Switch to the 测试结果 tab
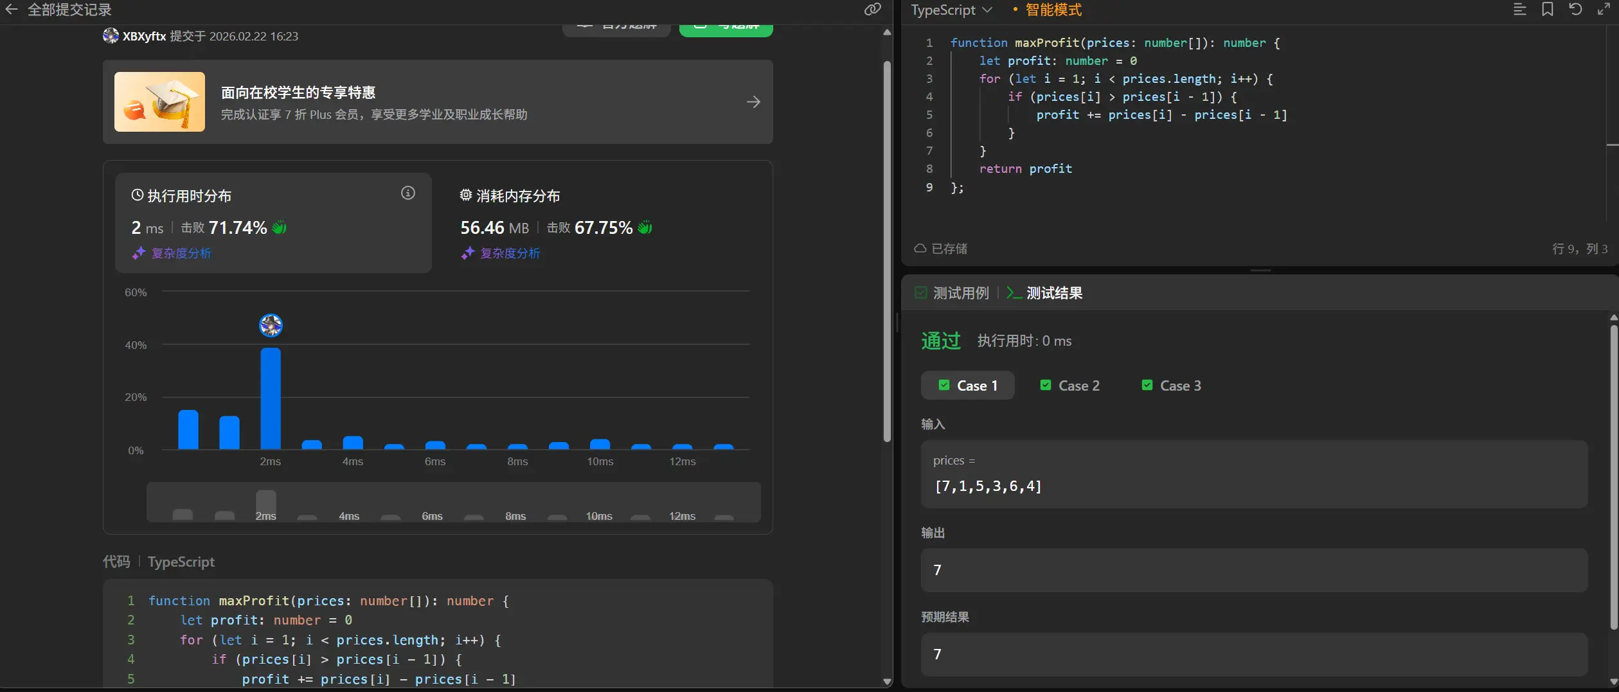 [x=1045, y=294]
